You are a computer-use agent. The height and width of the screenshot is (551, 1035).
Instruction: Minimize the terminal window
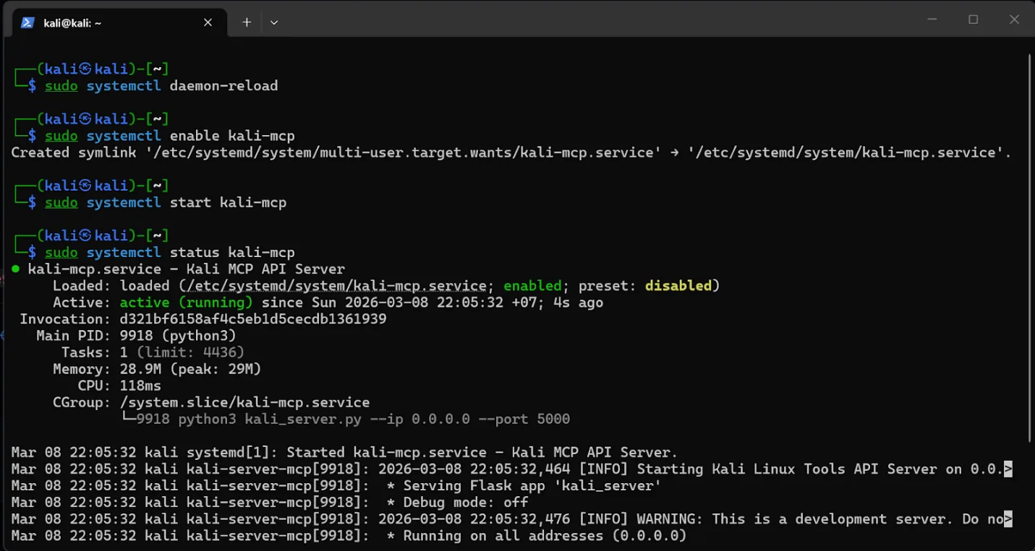coord(932,20)
